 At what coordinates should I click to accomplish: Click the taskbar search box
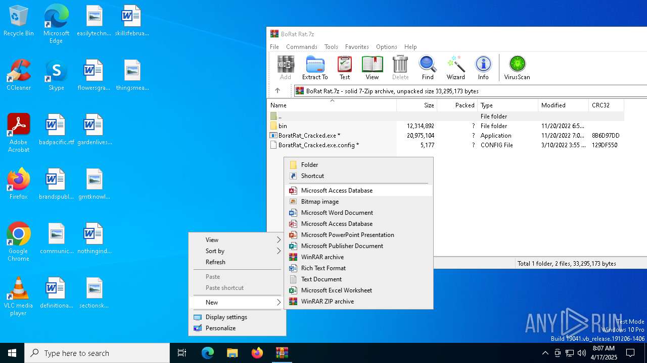click(x=97, y=353)
